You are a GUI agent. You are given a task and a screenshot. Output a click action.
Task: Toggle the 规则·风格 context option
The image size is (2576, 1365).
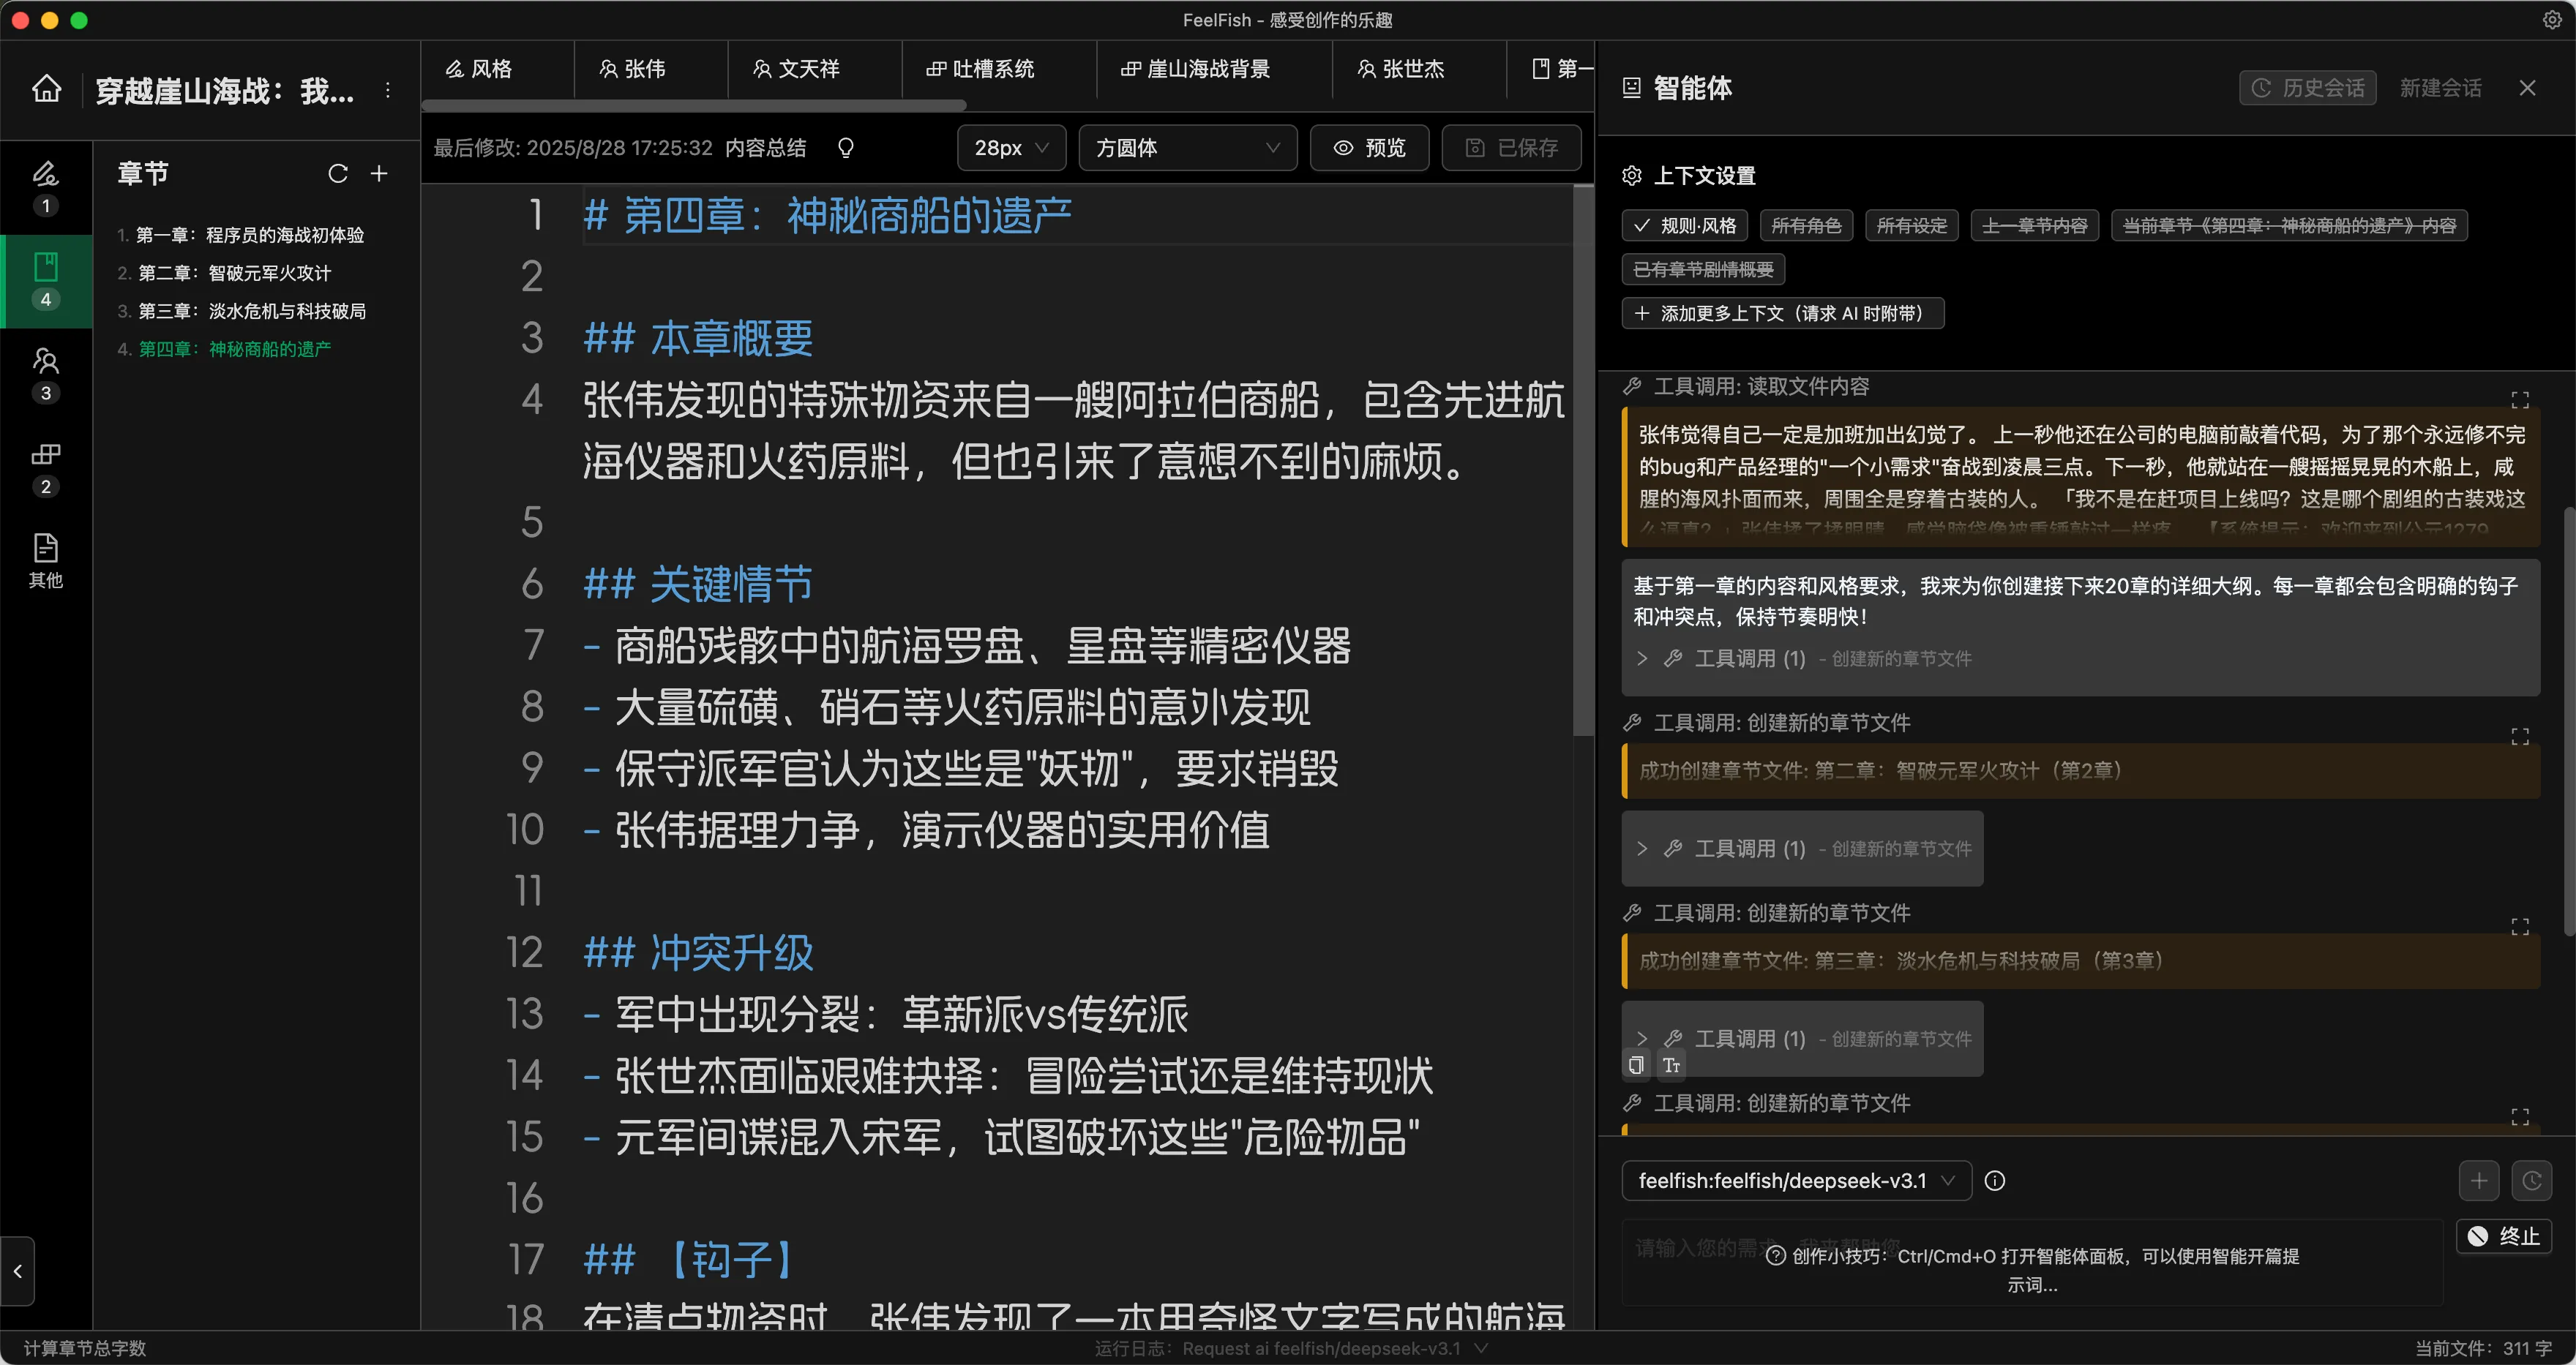click(x=1685, y=226)
